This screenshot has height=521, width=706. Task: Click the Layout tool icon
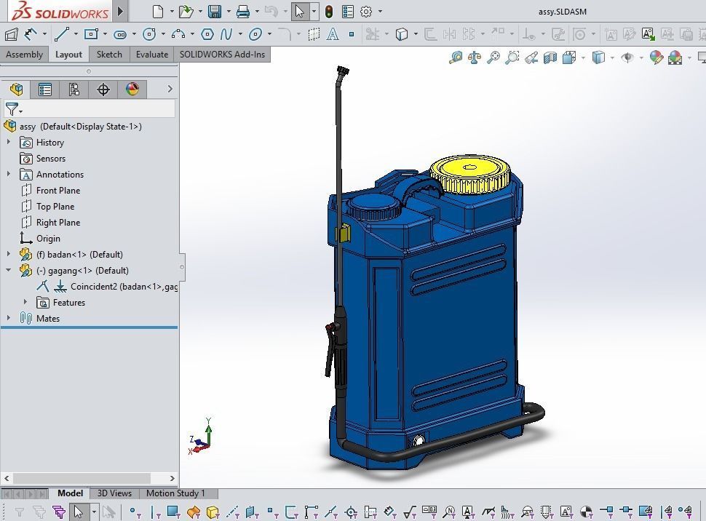pos(11,34)
